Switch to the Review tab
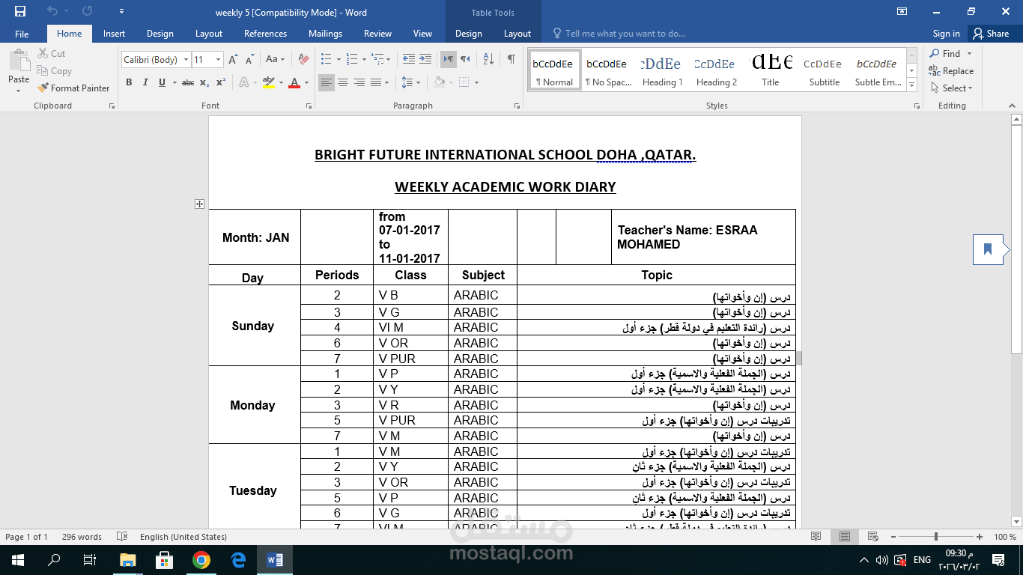This screenshot has width=1023, height=575. (x=377, y=34)
